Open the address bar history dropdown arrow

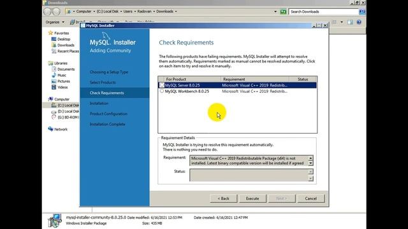click(275, 11)
